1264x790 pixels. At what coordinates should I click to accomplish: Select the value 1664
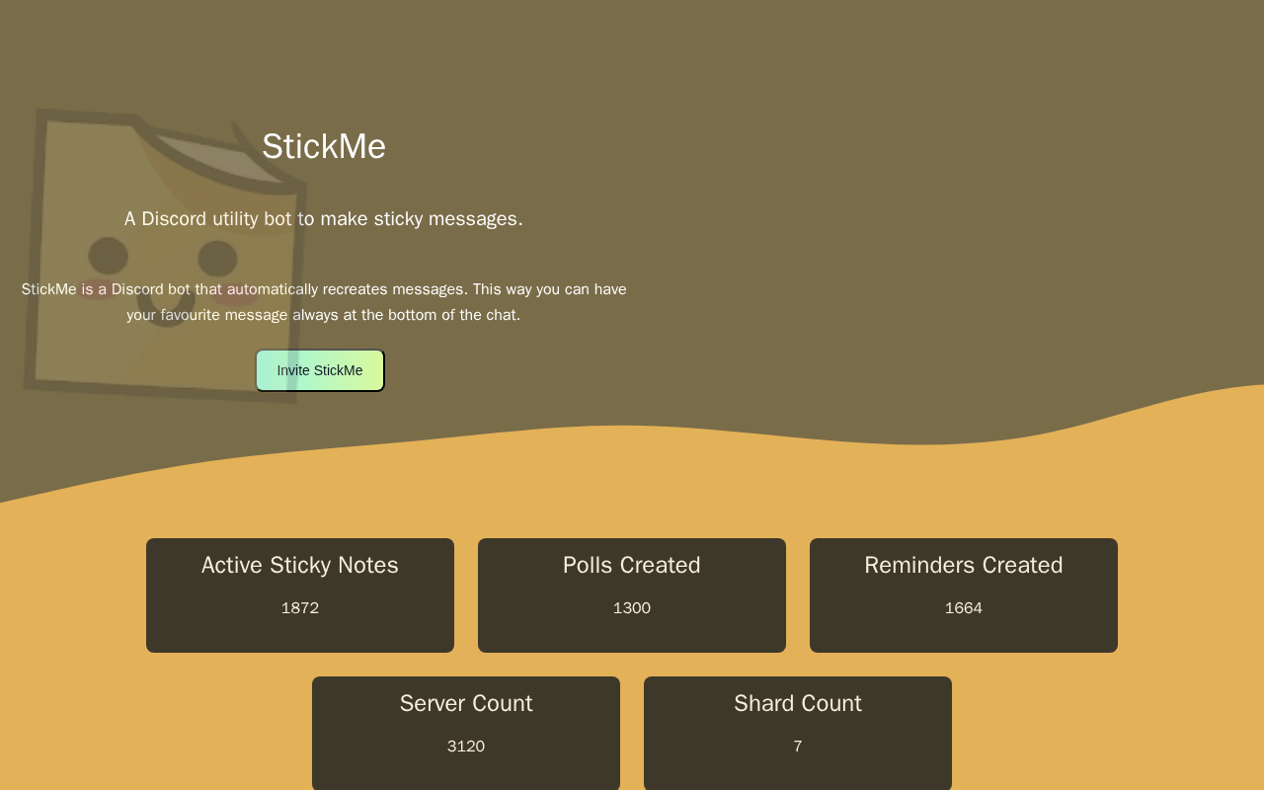(964, 608)
